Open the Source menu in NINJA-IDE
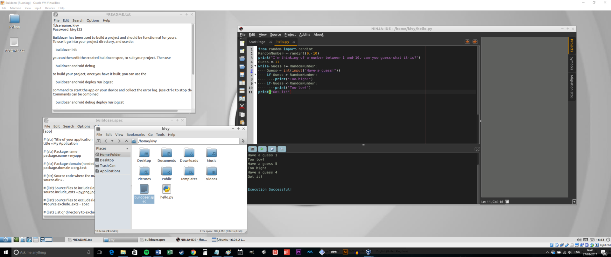Viewport: 611px width, 257px height. (275, 35)
